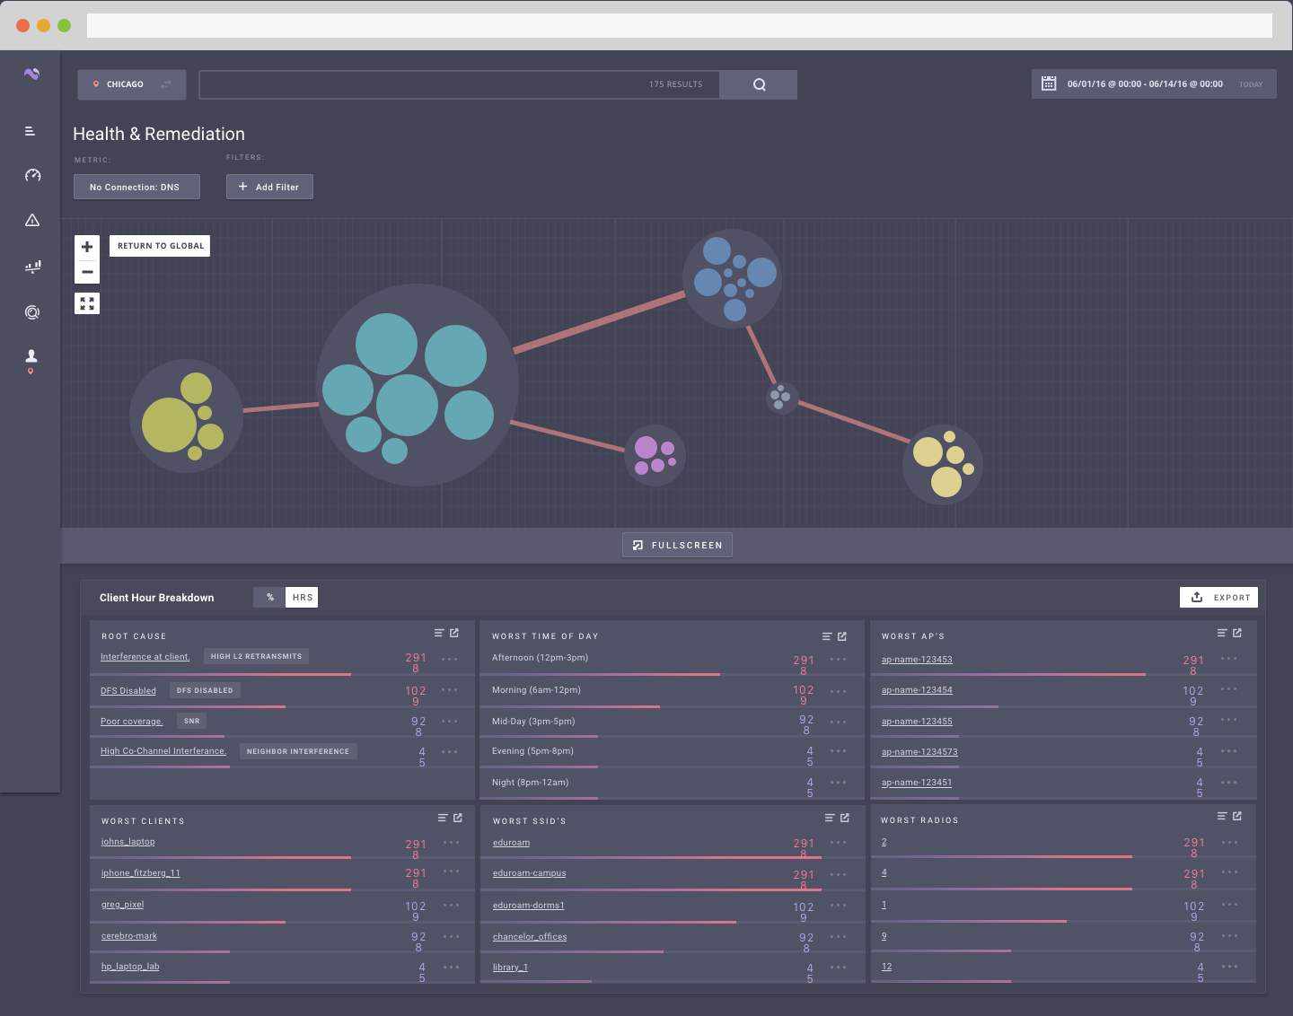
Task: Select the large teal cluster on map
Action: pos(418,385)
